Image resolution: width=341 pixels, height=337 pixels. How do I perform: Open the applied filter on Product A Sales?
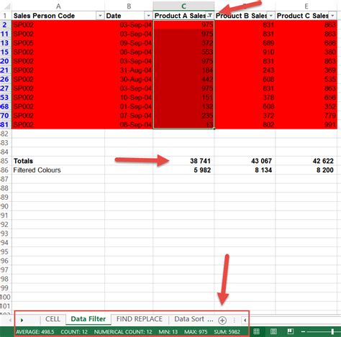coord(210,16)
